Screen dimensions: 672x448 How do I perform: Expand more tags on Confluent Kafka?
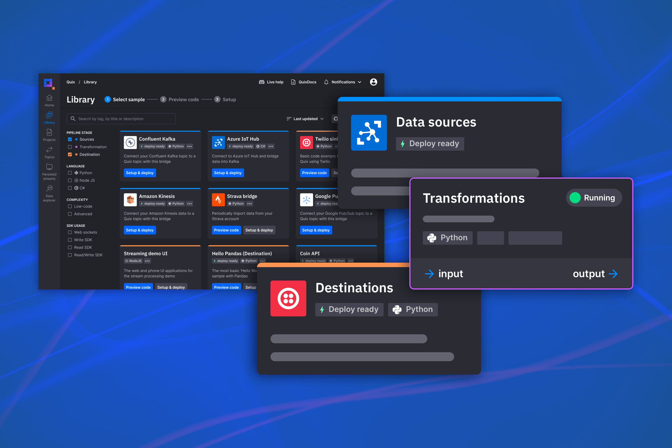pyautogui.click(x=190, y=146)
